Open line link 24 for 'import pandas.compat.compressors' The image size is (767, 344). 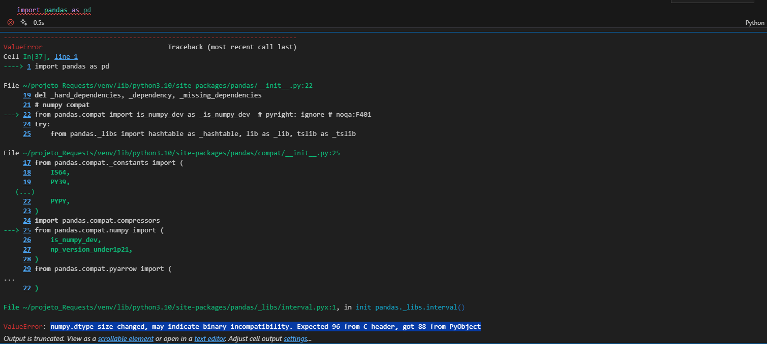pos(27,221)
